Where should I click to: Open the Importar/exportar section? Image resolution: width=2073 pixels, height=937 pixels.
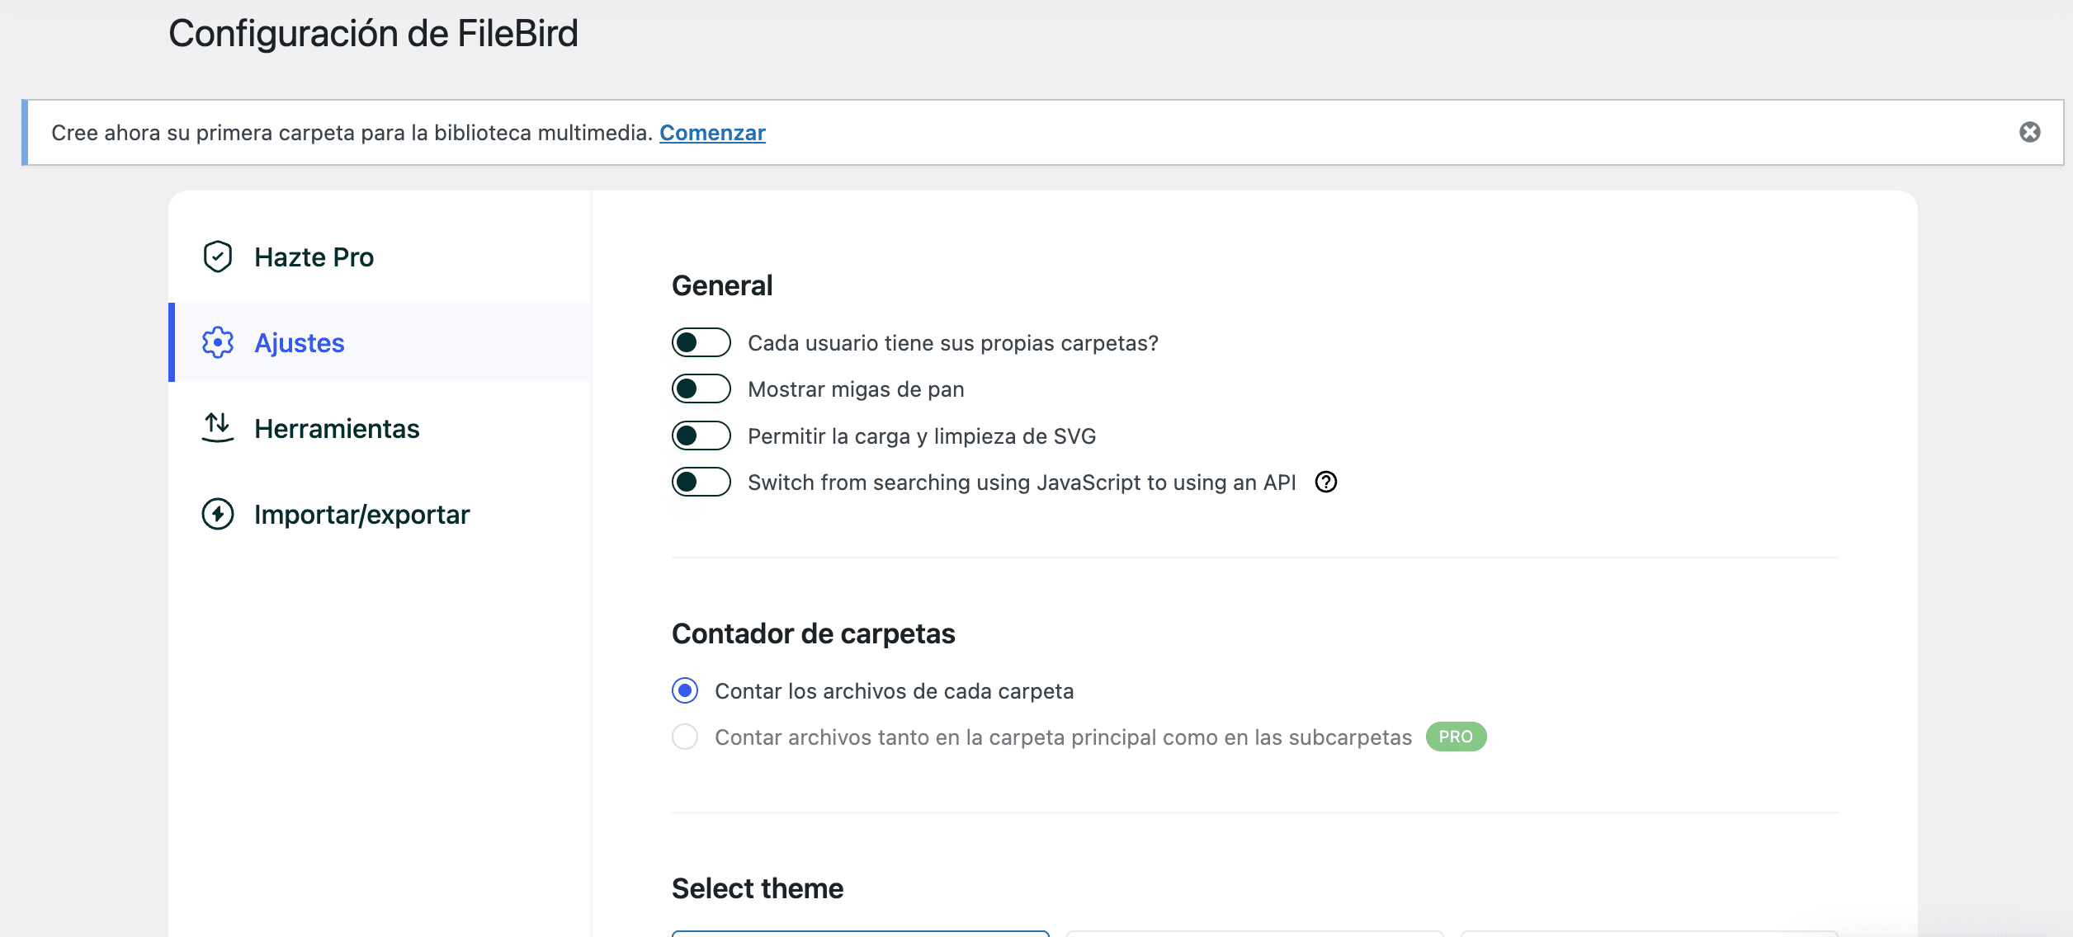pyautogui.click(x=361, y=514)
